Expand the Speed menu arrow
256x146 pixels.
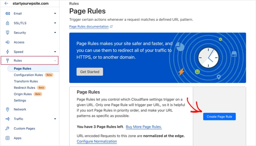[x=55, y=52]
